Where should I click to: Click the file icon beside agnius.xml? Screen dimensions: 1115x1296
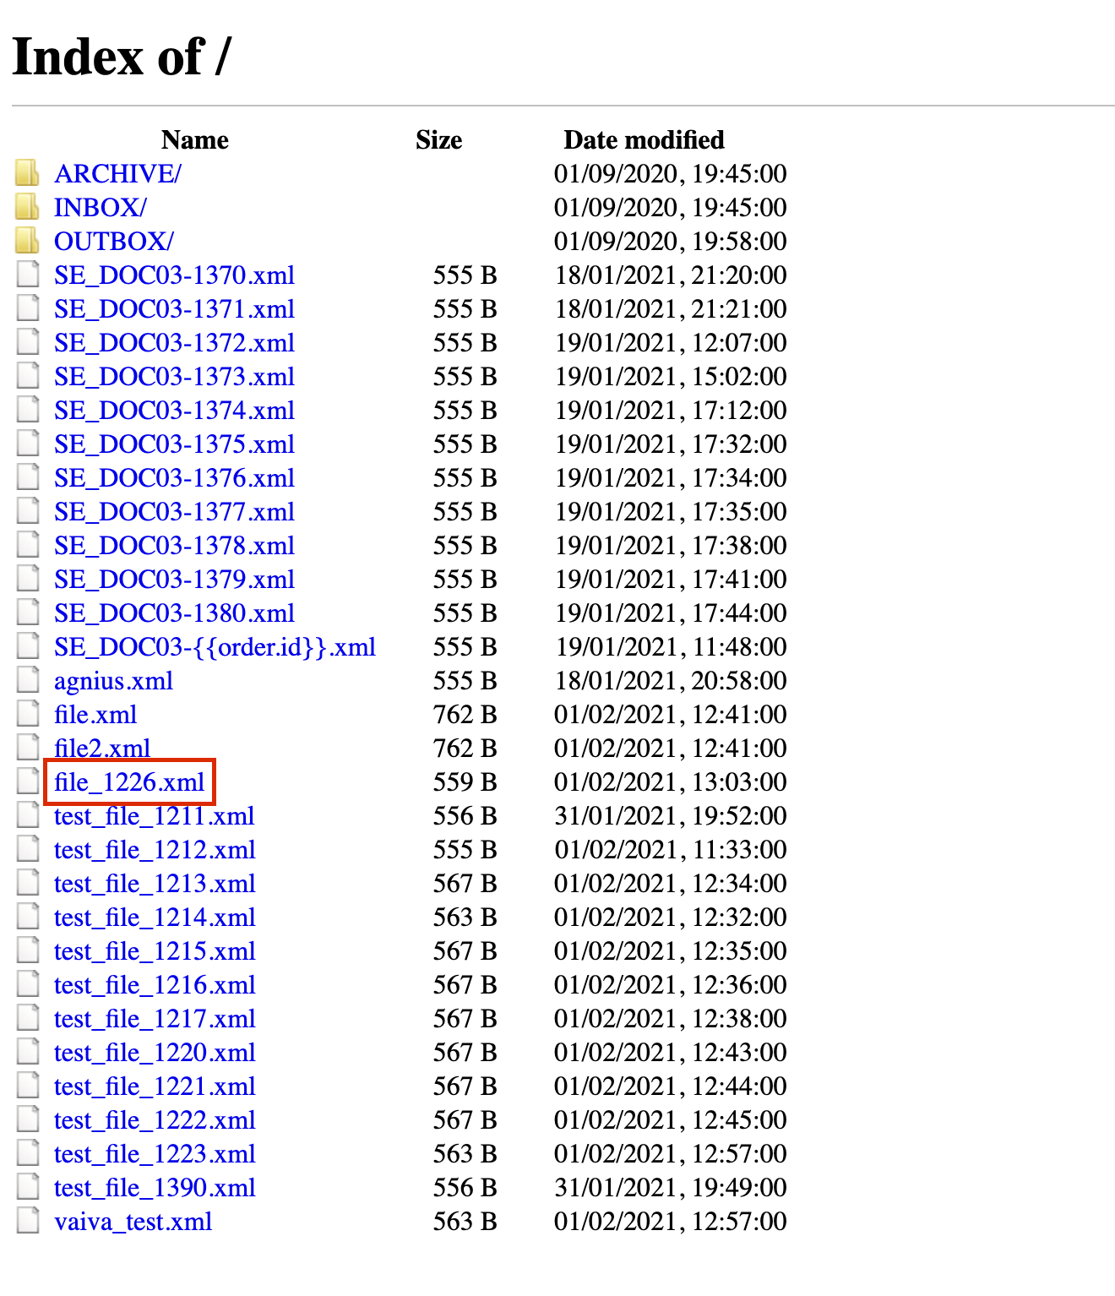[26, 680]
